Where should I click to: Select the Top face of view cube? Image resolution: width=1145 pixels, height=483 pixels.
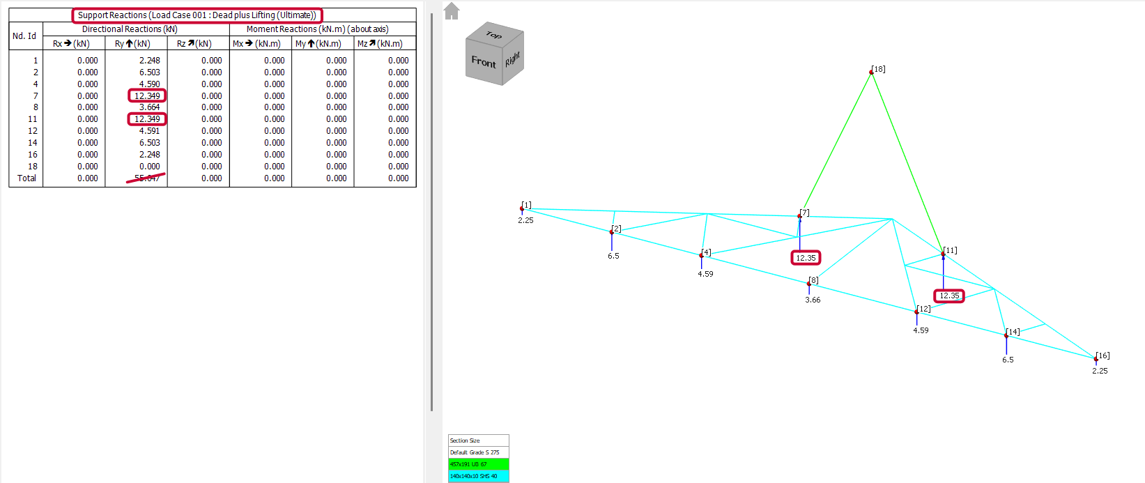[x=494, y=34]
